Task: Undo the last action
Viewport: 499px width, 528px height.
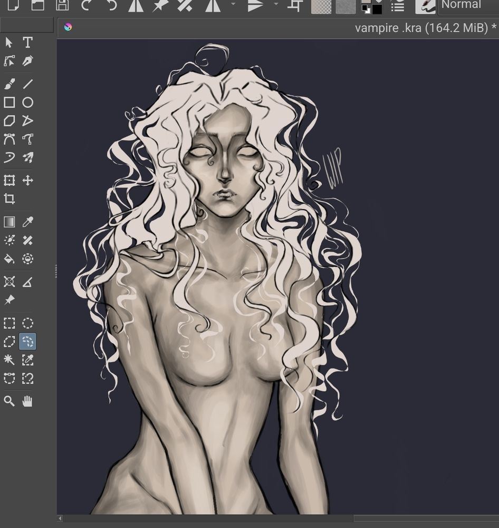Action: [x=86, y=5]
